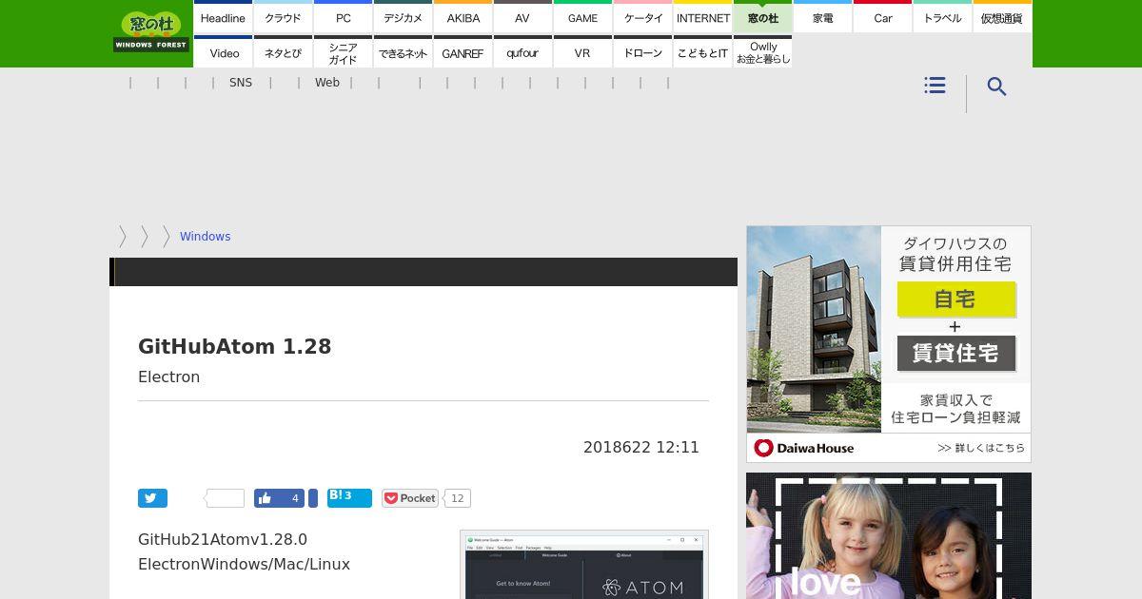Screen dimensions: 1142x599
Task: Select the 窓の杜 tab
Action: [762, 18]
